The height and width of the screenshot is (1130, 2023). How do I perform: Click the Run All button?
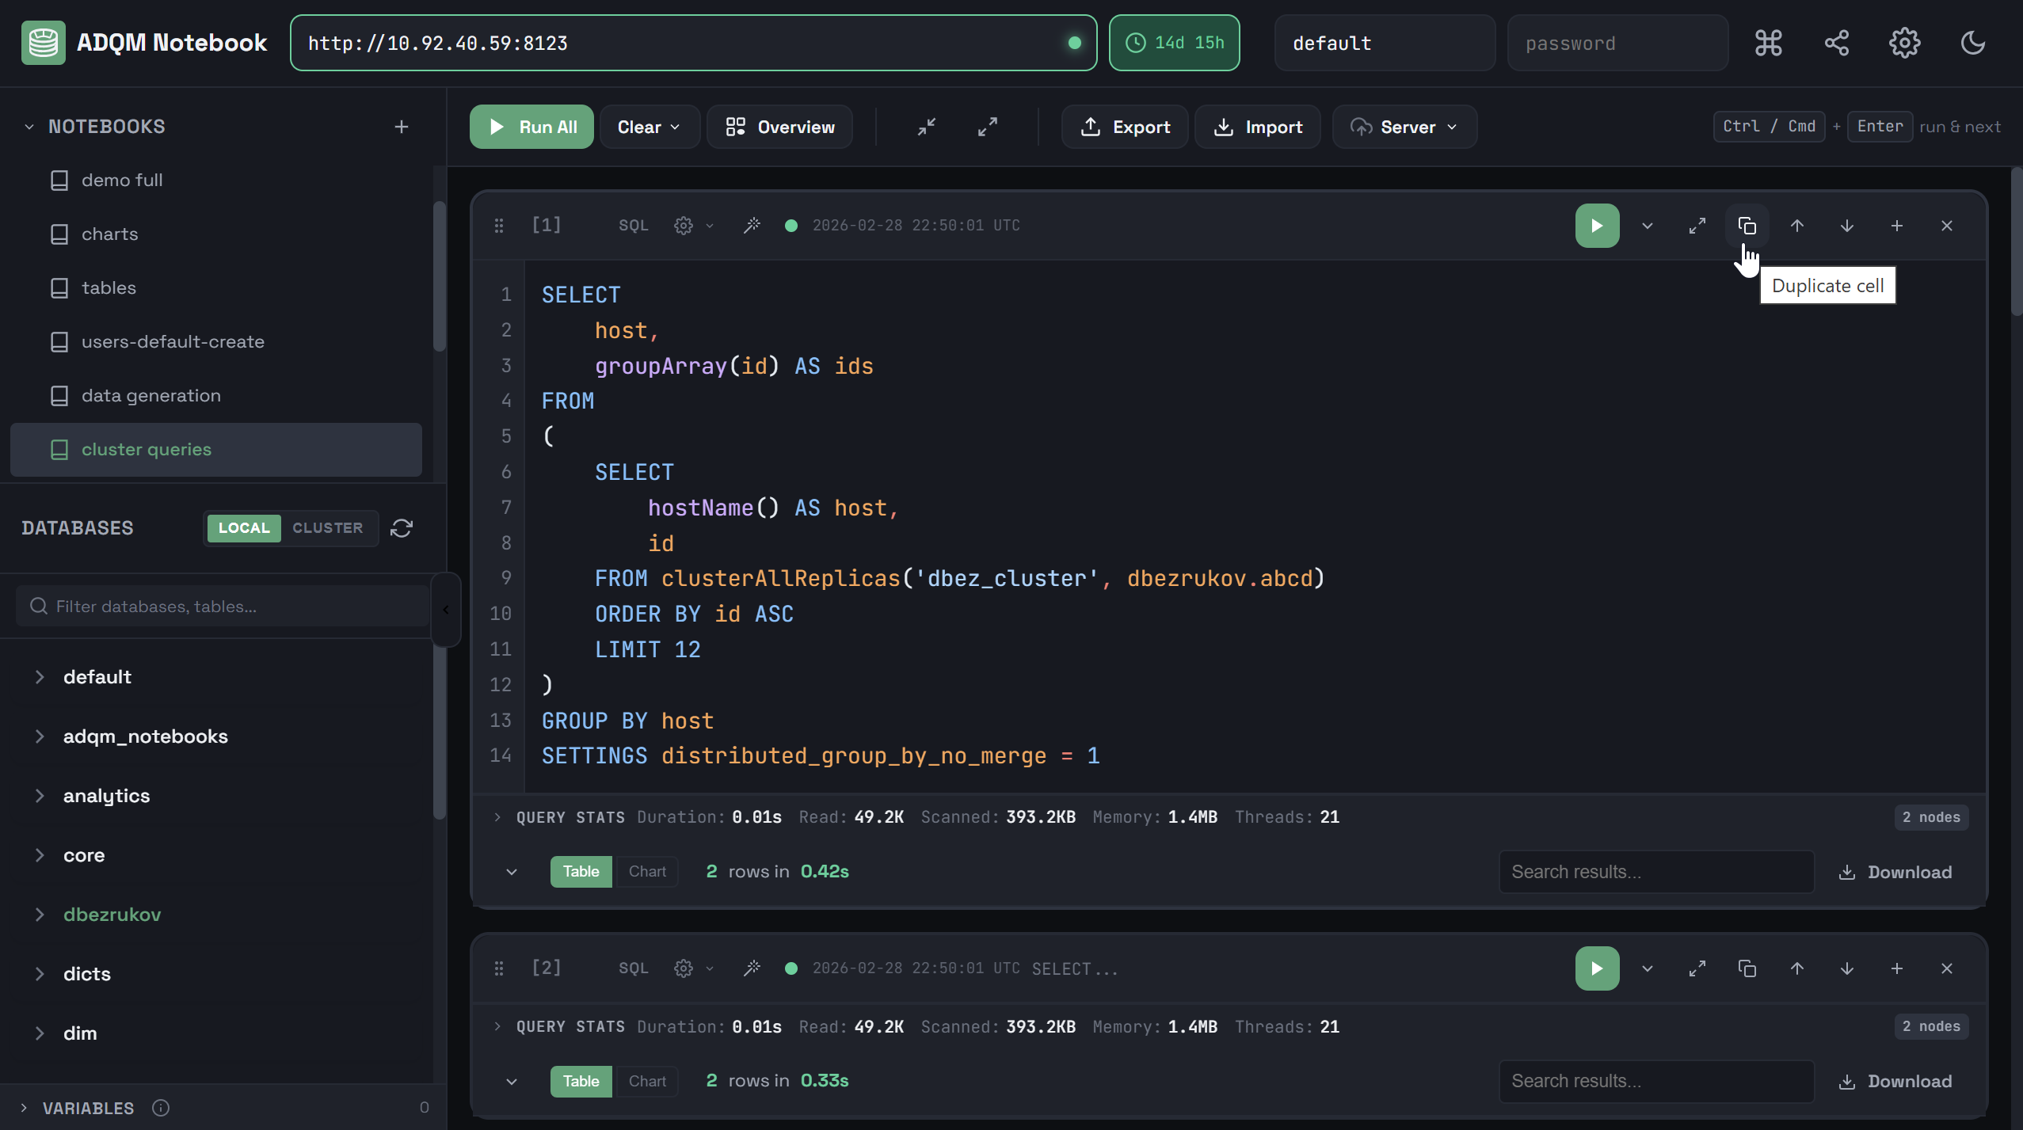531,127
